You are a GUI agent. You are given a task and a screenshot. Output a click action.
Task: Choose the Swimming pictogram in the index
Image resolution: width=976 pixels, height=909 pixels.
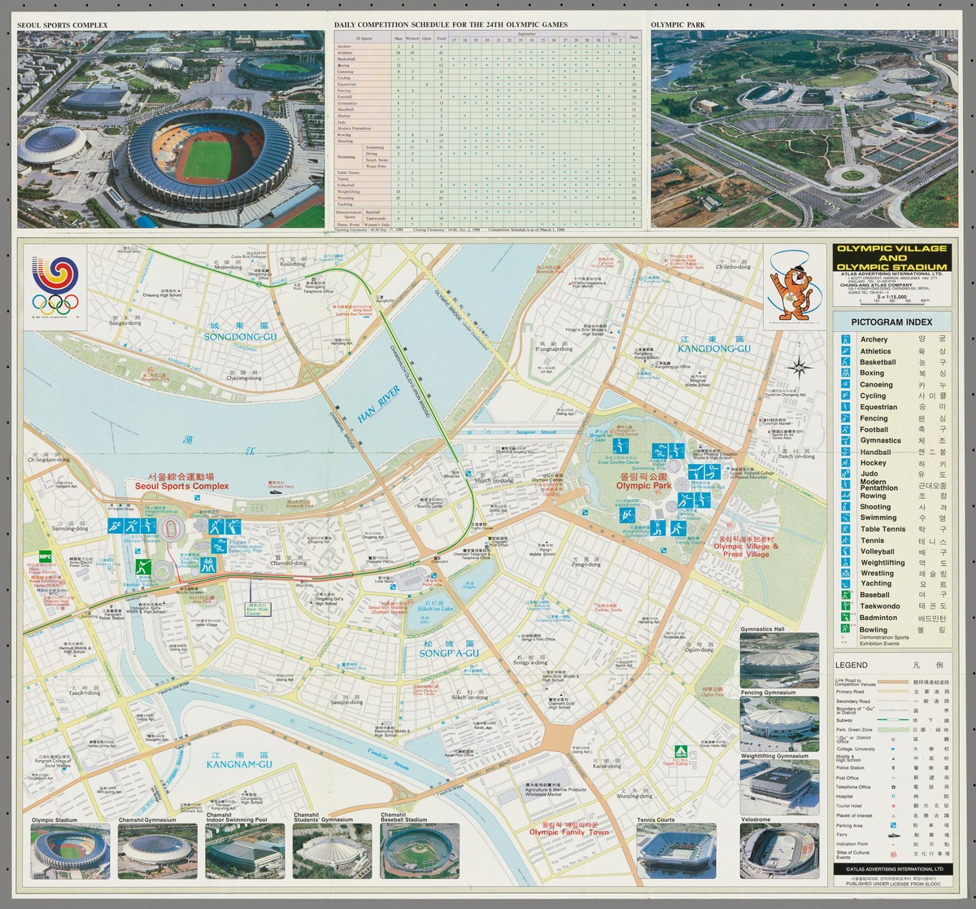846,518
